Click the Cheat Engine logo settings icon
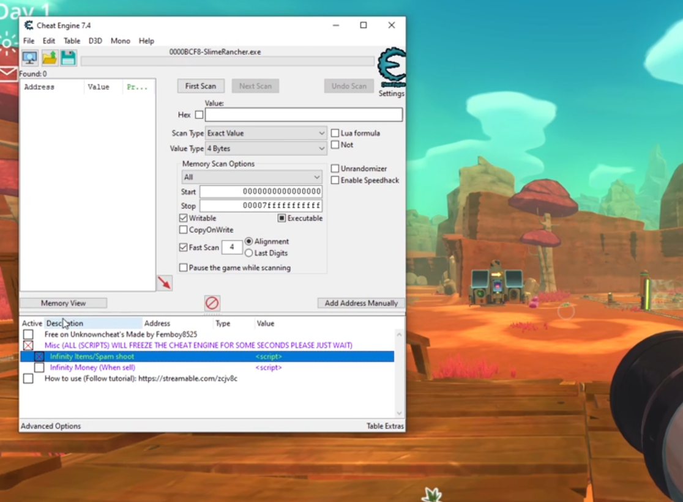683x502 pixels. point(391,67)
